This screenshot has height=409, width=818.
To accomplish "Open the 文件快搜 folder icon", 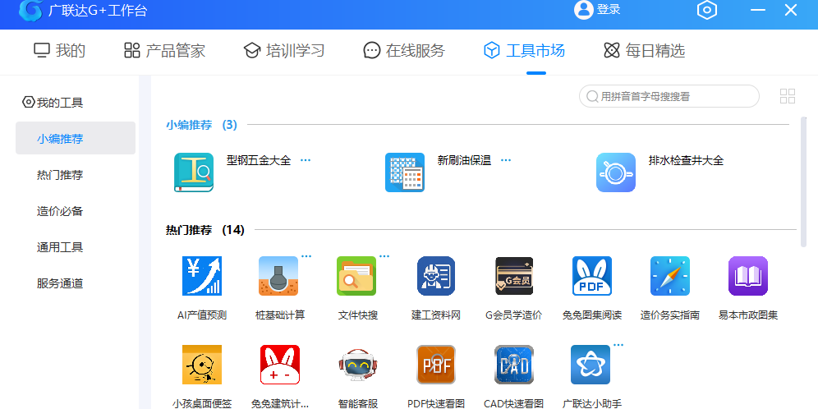I will [x=356, y=276].
